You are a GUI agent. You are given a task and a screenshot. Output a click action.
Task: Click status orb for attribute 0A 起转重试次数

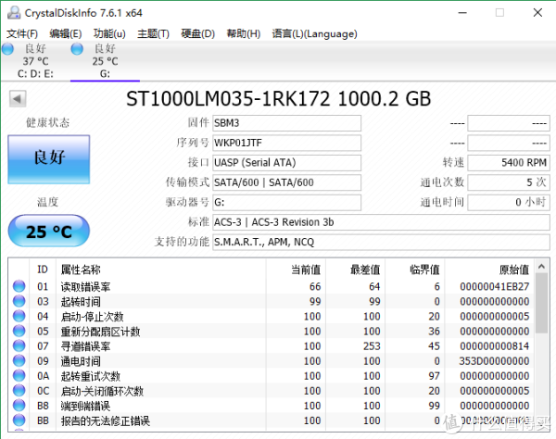pyautogui.click(x=19, y=375)
